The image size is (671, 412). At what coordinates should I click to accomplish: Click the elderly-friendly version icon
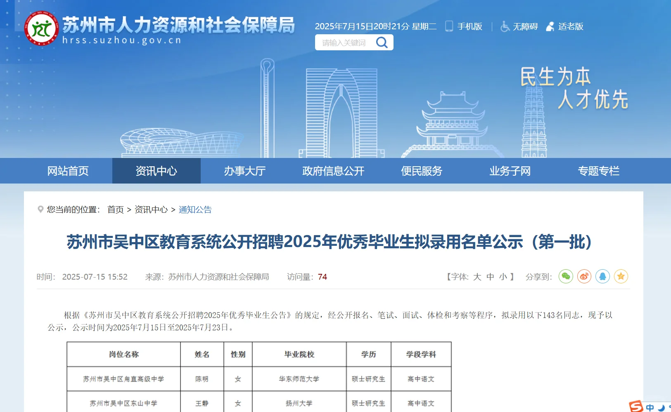point(550,26)
